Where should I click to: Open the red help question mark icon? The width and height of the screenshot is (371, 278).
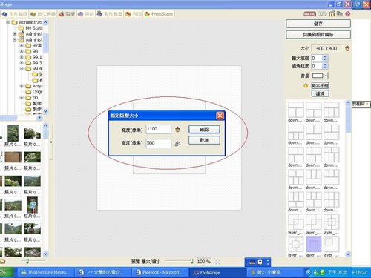pos(348,14)
